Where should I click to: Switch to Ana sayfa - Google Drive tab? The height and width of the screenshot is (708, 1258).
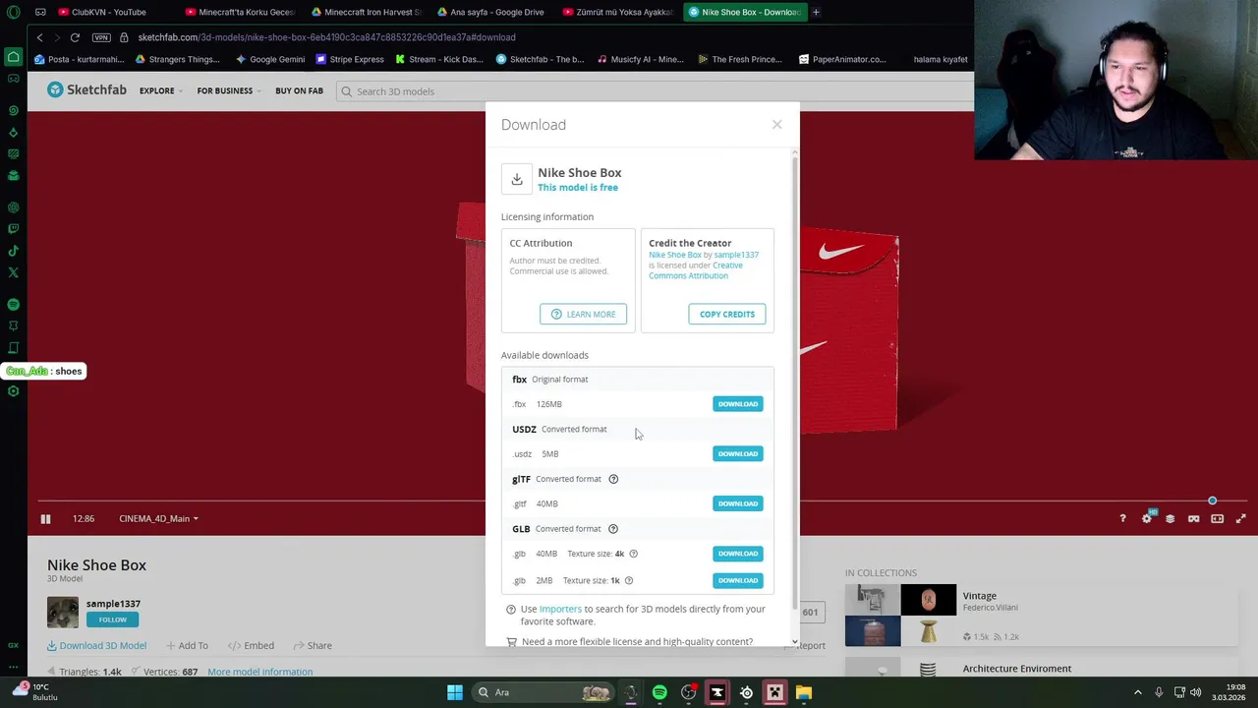point(492,12)
